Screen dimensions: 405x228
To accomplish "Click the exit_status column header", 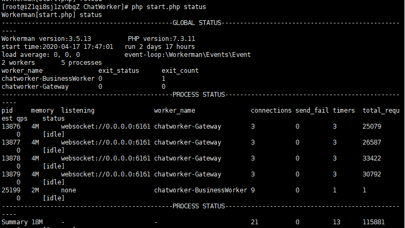I will click(x=119, y=71).
